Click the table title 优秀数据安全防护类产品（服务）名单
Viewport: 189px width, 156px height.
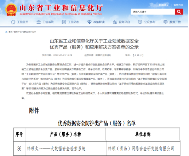(97, 123)
